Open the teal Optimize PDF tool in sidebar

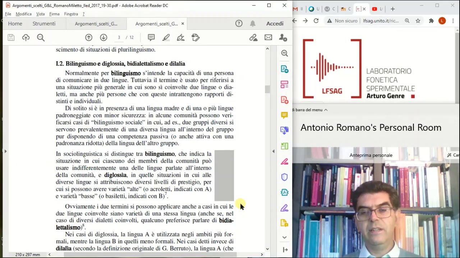click(285, 192)
